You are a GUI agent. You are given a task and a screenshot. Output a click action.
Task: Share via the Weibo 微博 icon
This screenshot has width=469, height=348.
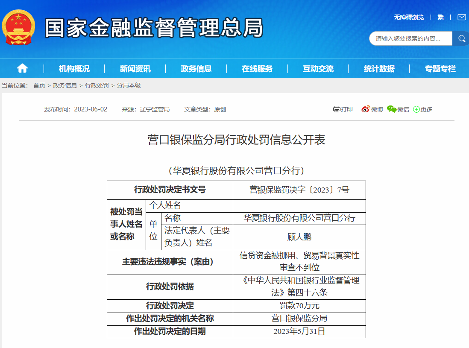[x=366, y=109]
